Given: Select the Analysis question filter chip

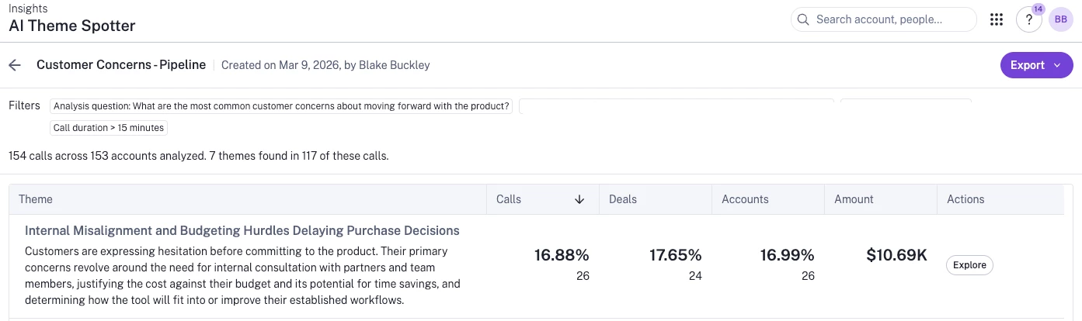Looking at the screenshot, I should click(281, 106).
